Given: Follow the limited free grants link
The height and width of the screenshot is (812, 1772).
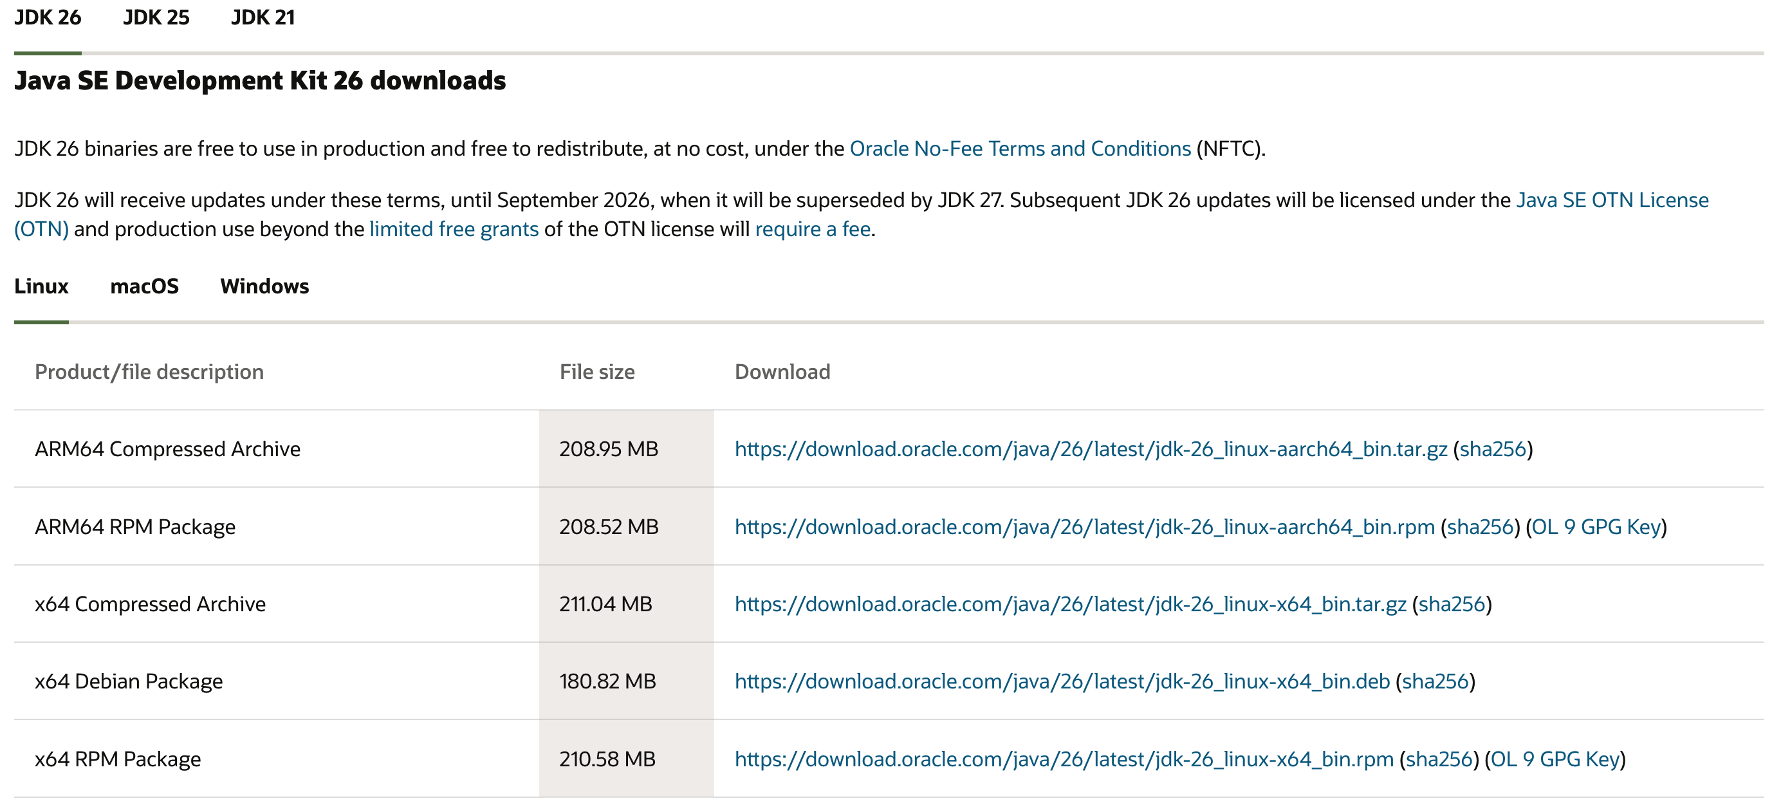Looking at the screenshot, I should tap(454, 229).
